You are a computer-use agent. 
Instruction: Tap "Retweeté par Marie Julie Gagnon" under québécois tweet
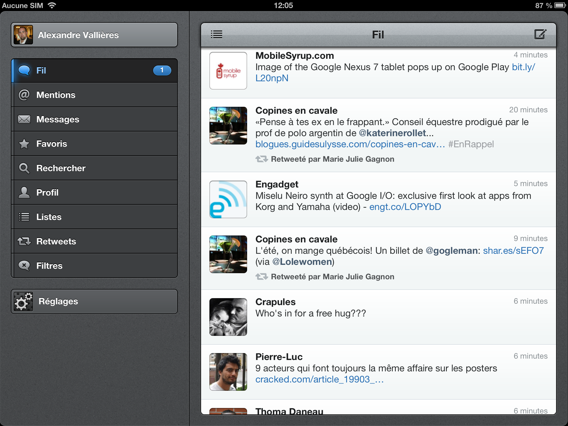333,277
